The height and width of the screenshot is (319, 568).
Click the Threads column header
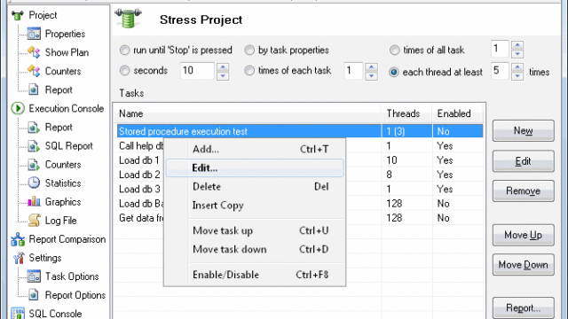pyautogui.click(x=406, y=113)
